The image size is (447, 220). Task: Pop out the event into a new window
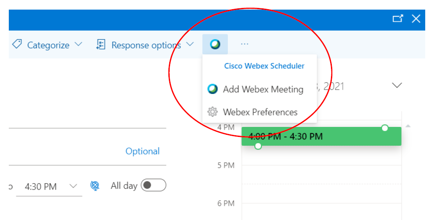(398, 18)
